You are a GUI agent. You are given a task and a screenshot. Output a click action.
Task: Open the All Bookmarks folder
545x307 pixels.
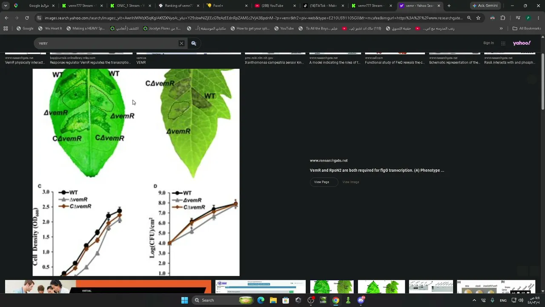pos(527,29)
